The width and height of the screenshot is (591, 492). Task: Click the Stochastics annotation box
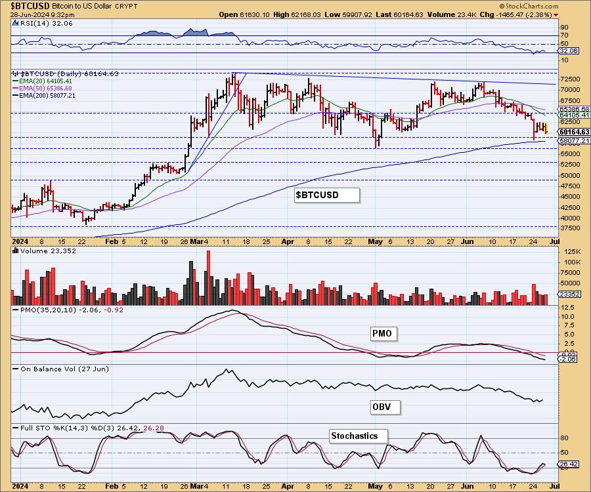click(359, 436)
